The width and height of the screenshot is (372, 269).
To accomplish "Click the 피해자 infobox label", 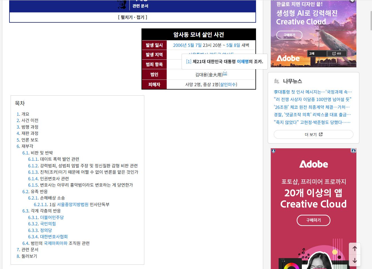I will pyautogui.click(x=154, y=84).
